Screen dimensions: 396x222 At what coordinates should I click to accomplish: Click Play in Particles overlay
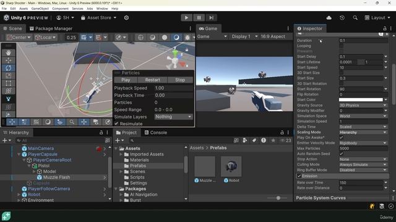(126, 80)
